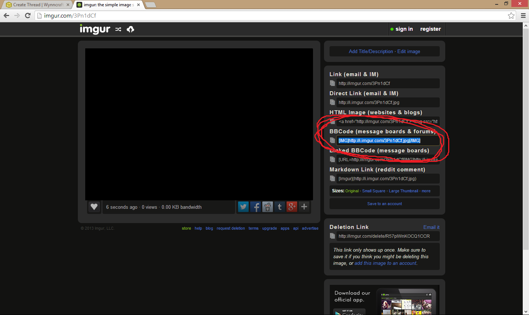Copy the BBCode clipboard icon

pos(332,140)
